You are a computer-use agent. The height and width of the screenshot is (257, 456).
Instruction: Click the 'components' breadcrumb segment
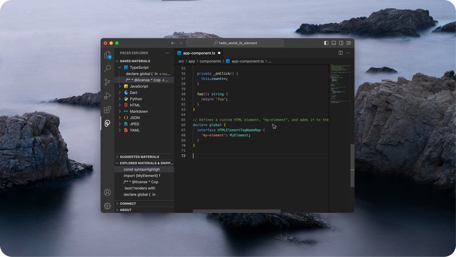tap(210, 62)
